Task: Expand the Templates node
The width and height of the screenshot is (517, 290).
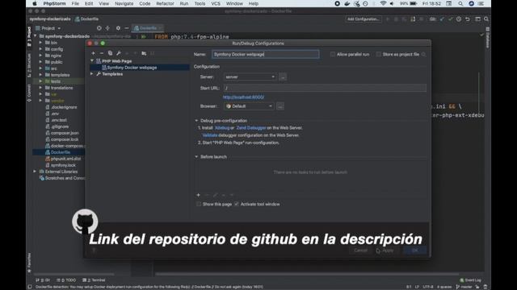Action: [92, 74]
